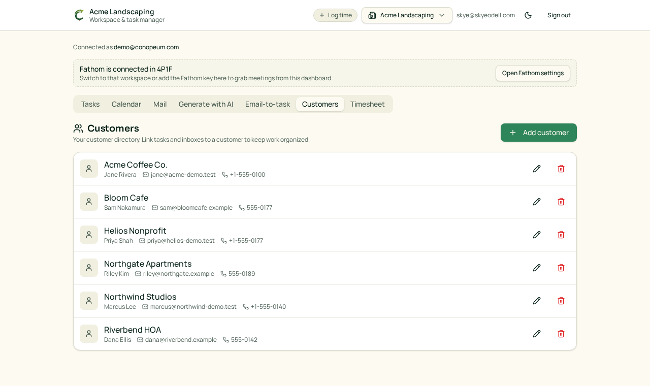Screen dimensions: 650x386
Task: Open the Bloom Cafe customer row
Action: (x=325, y=202)
